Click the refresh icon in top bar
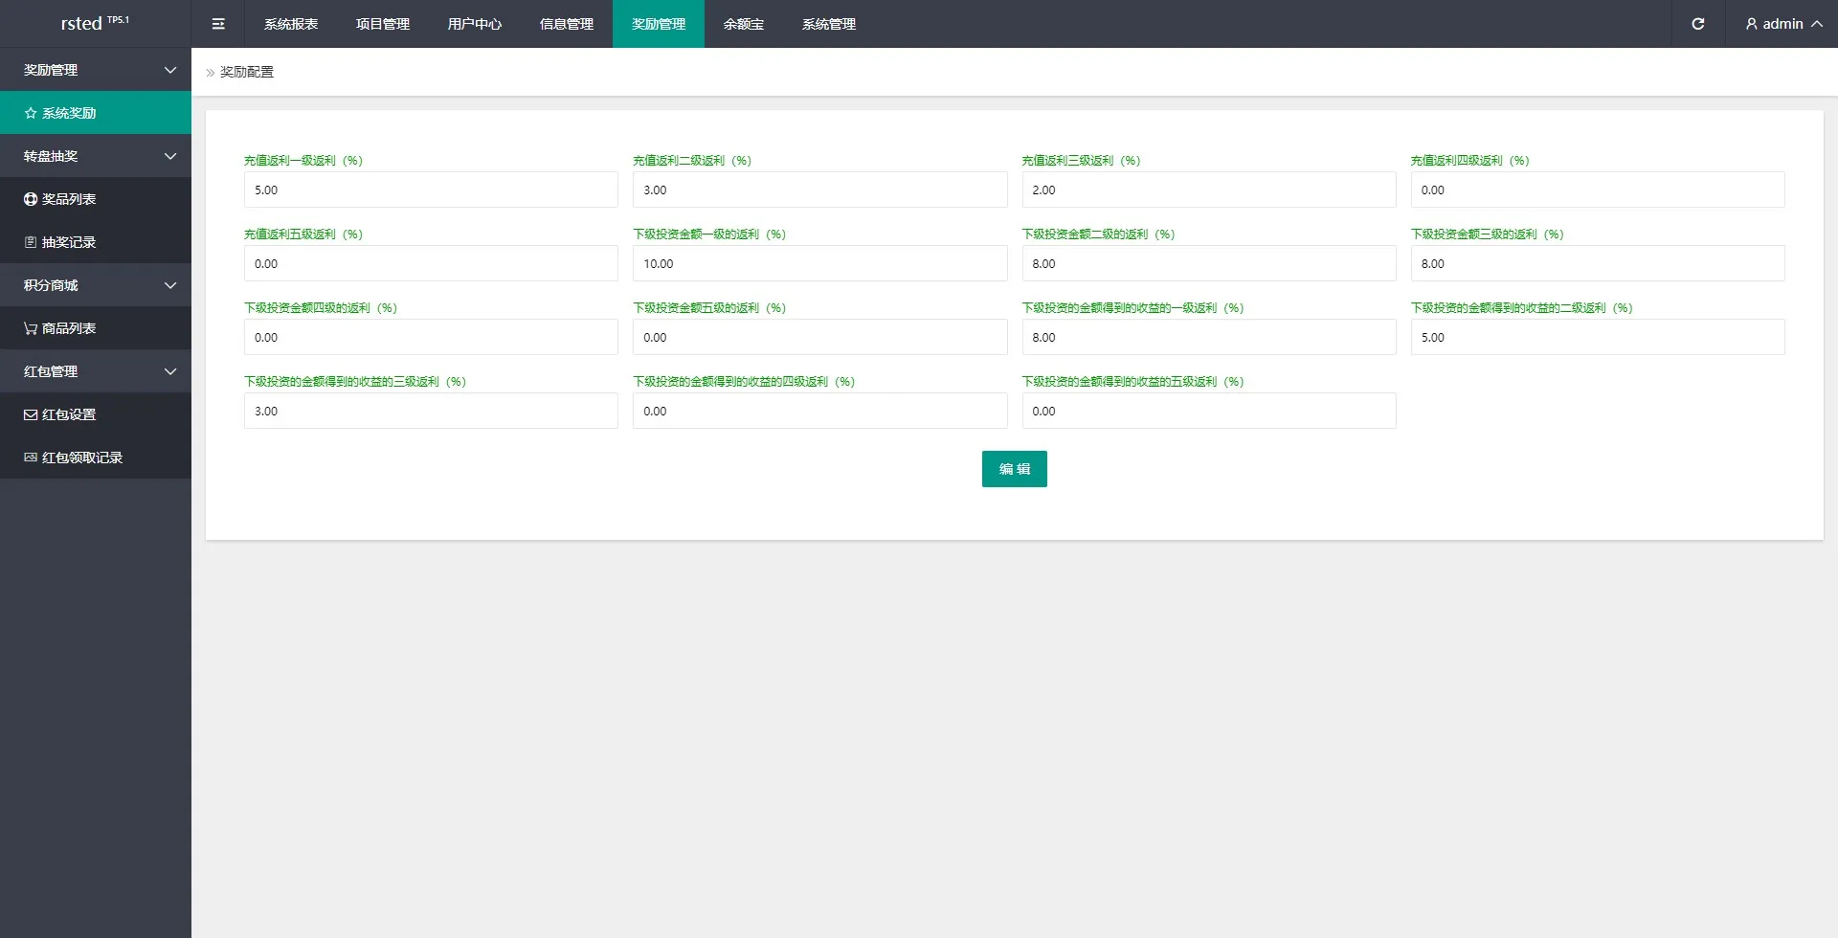Image resolution: width=1838 pixels, height=938 pixels. (1697, 24)
